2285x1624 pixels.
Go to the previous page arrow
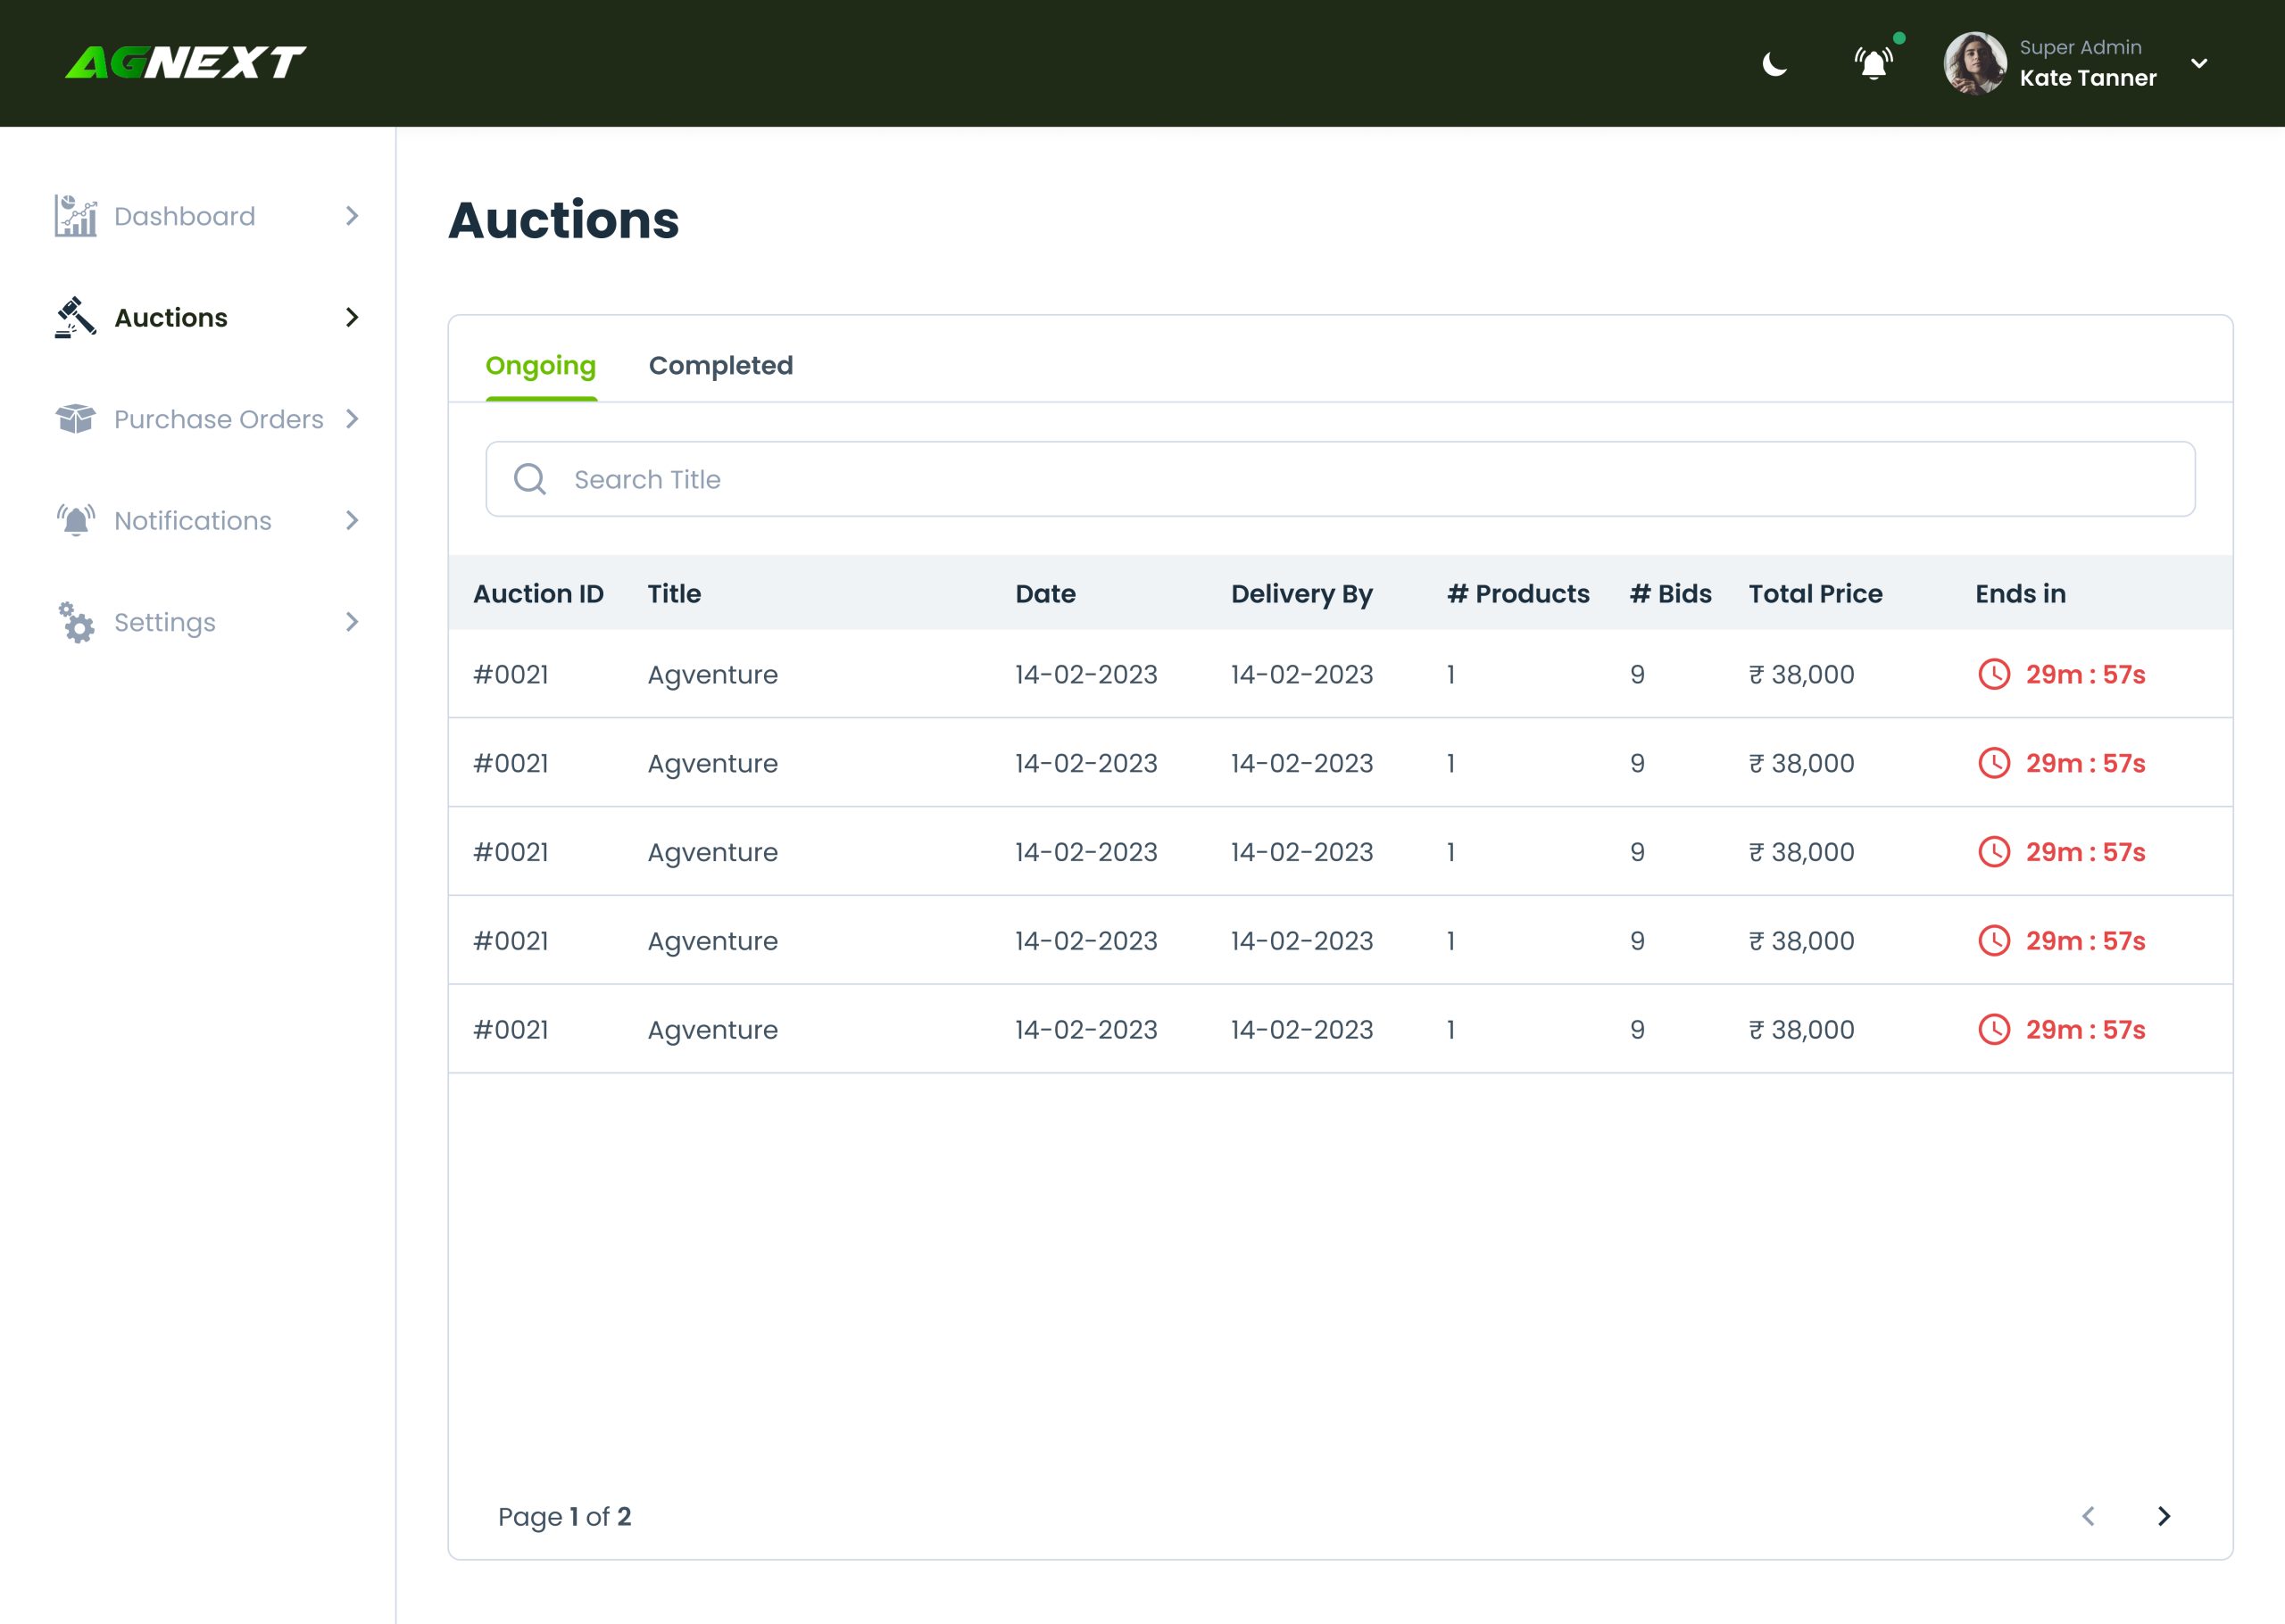[2088, 1516]
